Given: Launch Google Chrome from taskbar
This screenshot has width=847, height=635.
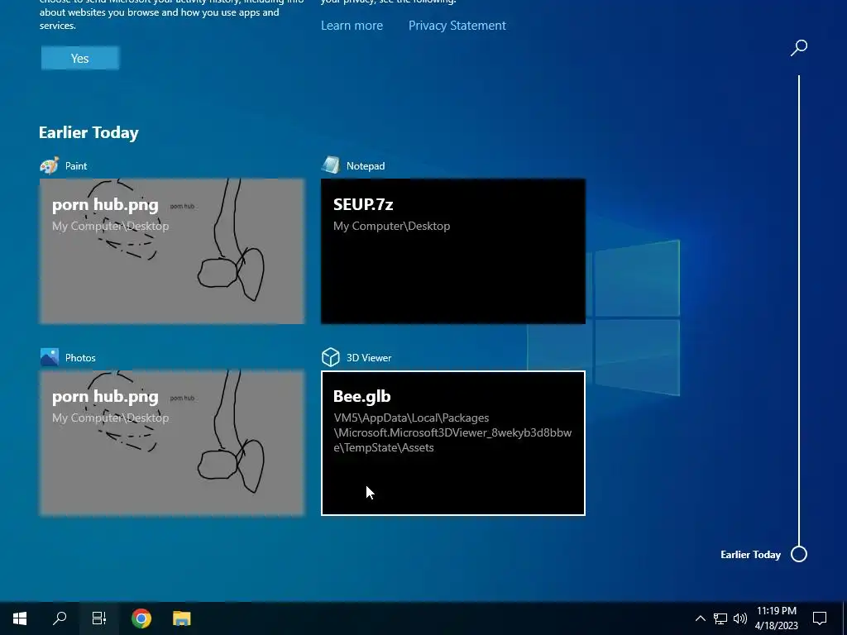Looking at the screenshot, I should pyautogui.click(x=141, y=618).
